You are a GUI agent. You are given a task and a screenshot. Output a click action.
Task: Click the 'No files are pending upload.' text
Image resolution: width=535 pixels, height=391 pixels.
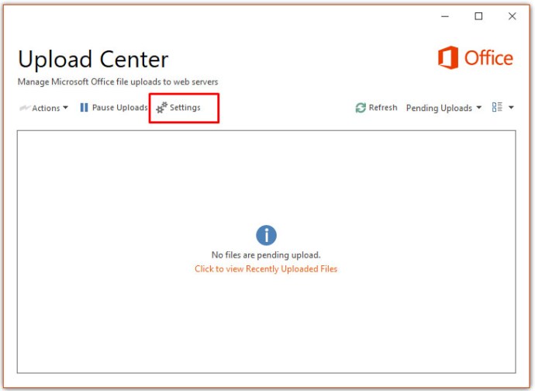tap(266, 255)
